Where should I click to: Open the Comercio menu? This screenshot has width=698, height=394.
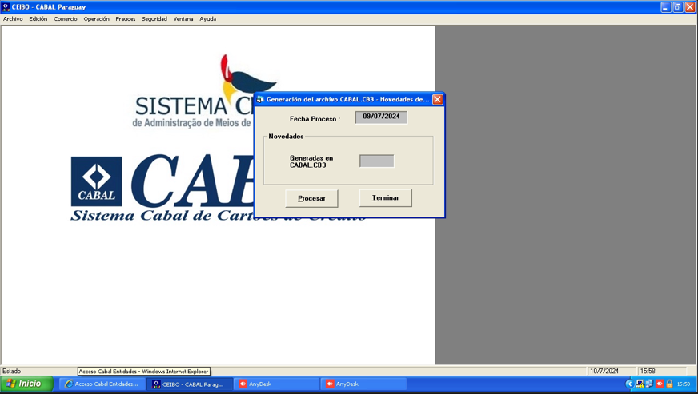66,19
